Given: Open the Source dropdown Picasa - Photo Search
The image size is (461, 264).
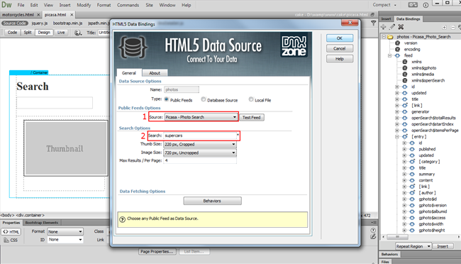Looking at the screenshot, I should [x=201, y=117].
